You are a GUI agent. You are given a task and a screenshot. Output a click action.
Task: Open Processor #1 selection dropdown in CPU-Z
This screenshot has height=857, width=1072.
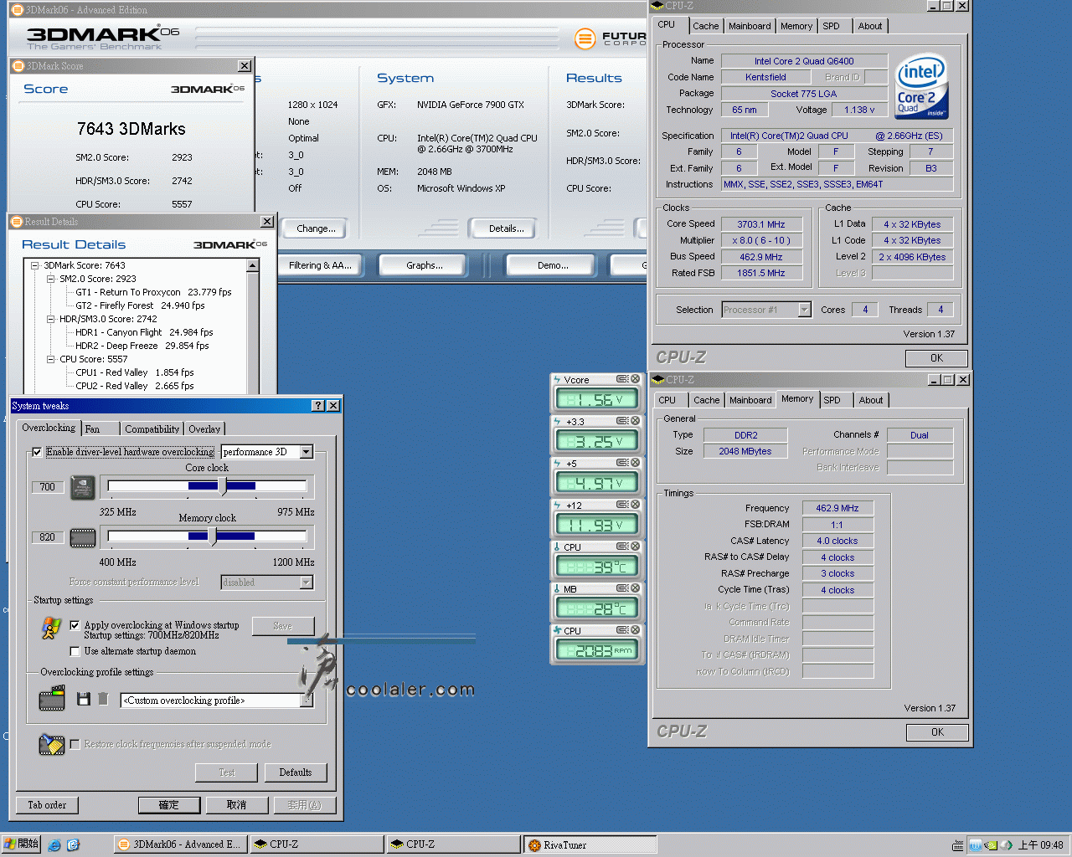click(x=804, y=310)
